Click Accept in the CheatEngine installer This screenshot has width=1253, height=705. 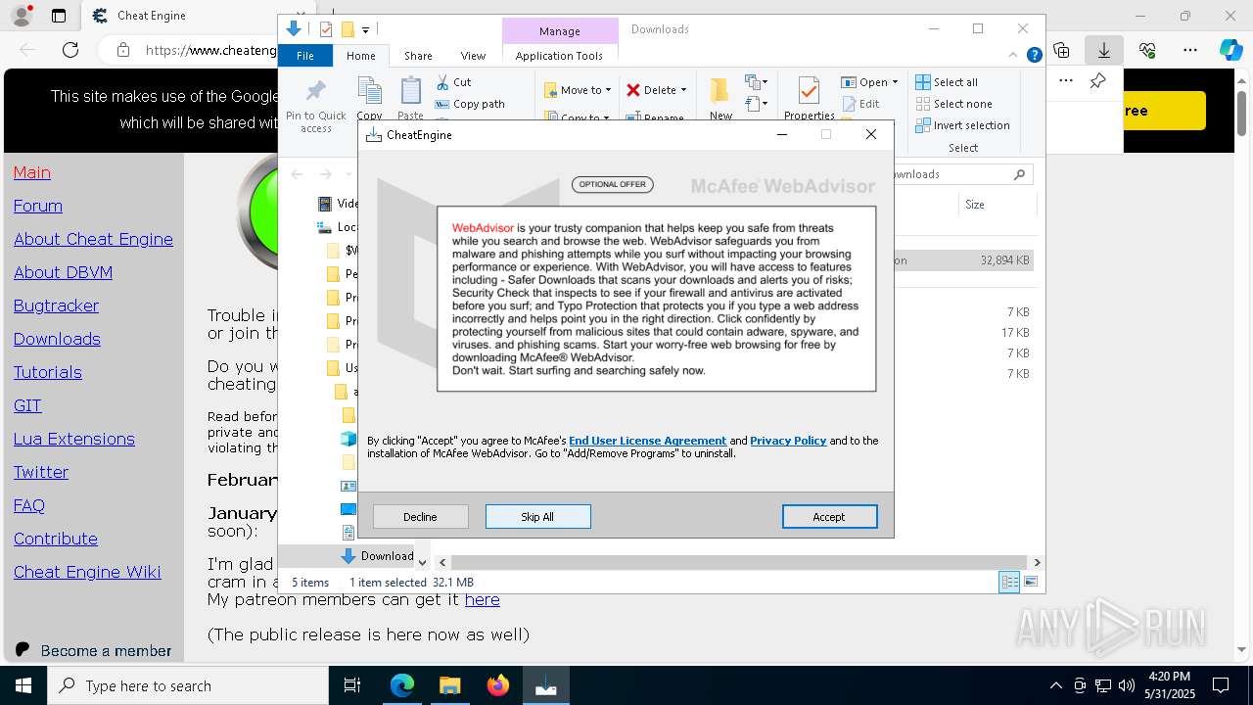[829, 516]
